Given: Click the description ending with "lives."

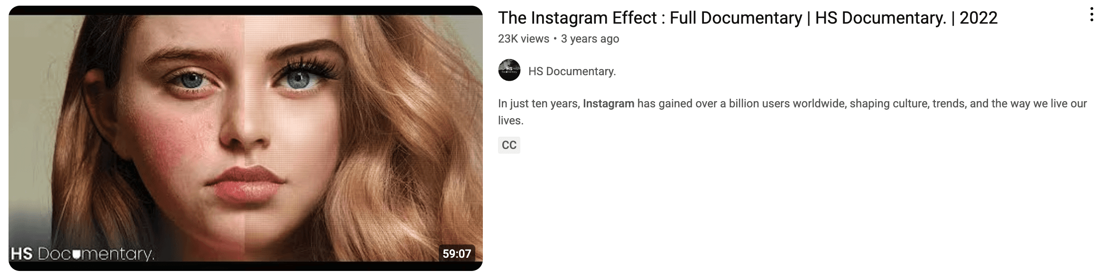Looking at the screenshot, I should [x=792, y=112].
